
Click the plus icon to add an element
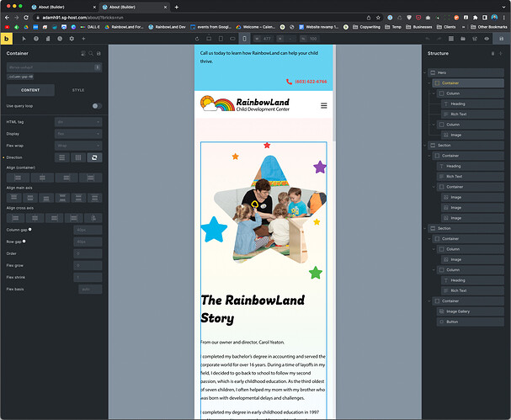click(83, 39)
